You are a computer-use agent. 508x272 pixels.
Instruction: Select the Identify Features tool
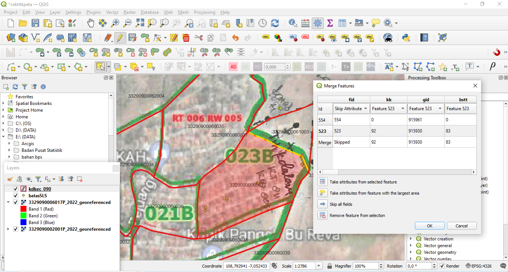point(293,23)
